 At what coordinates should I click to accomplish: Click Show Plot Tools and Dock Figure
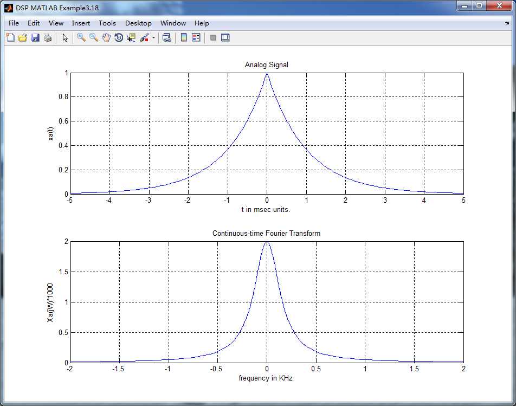click(225, 37)
